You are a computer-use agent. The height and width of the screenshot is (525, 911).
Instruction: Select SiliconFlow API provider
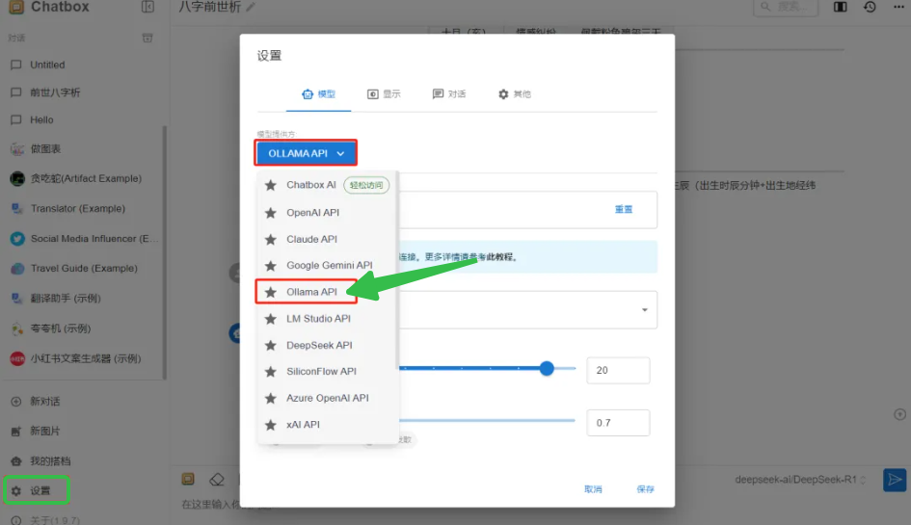(327, 372)
